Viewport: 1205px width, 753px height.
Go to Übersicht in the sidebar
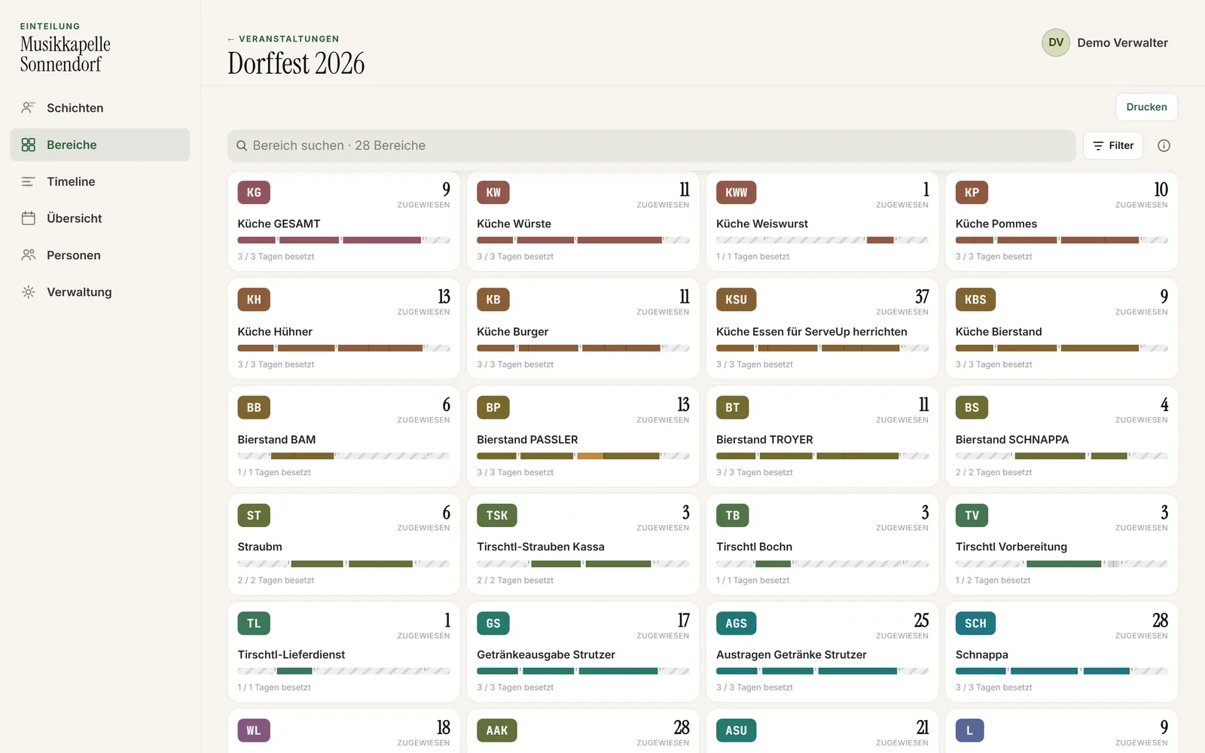pyautogui.click(x=100, y=218)
